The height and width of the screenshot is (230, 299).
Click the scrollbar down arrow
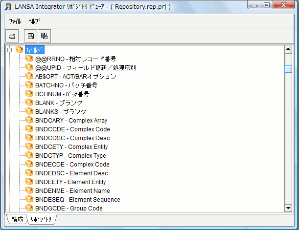click(x=288, y=208)
